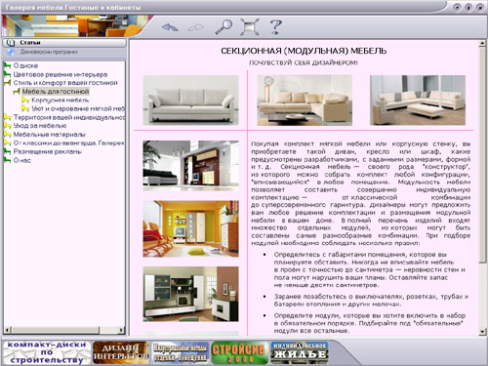Click the forward arrow navigation icon
The image size is (488, 366).
pos(196,27)
